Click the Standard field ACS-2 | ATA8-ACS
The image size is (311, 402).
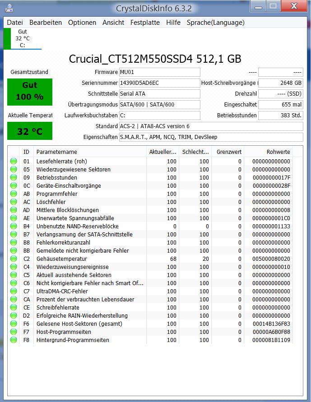[x=211, y=126]
